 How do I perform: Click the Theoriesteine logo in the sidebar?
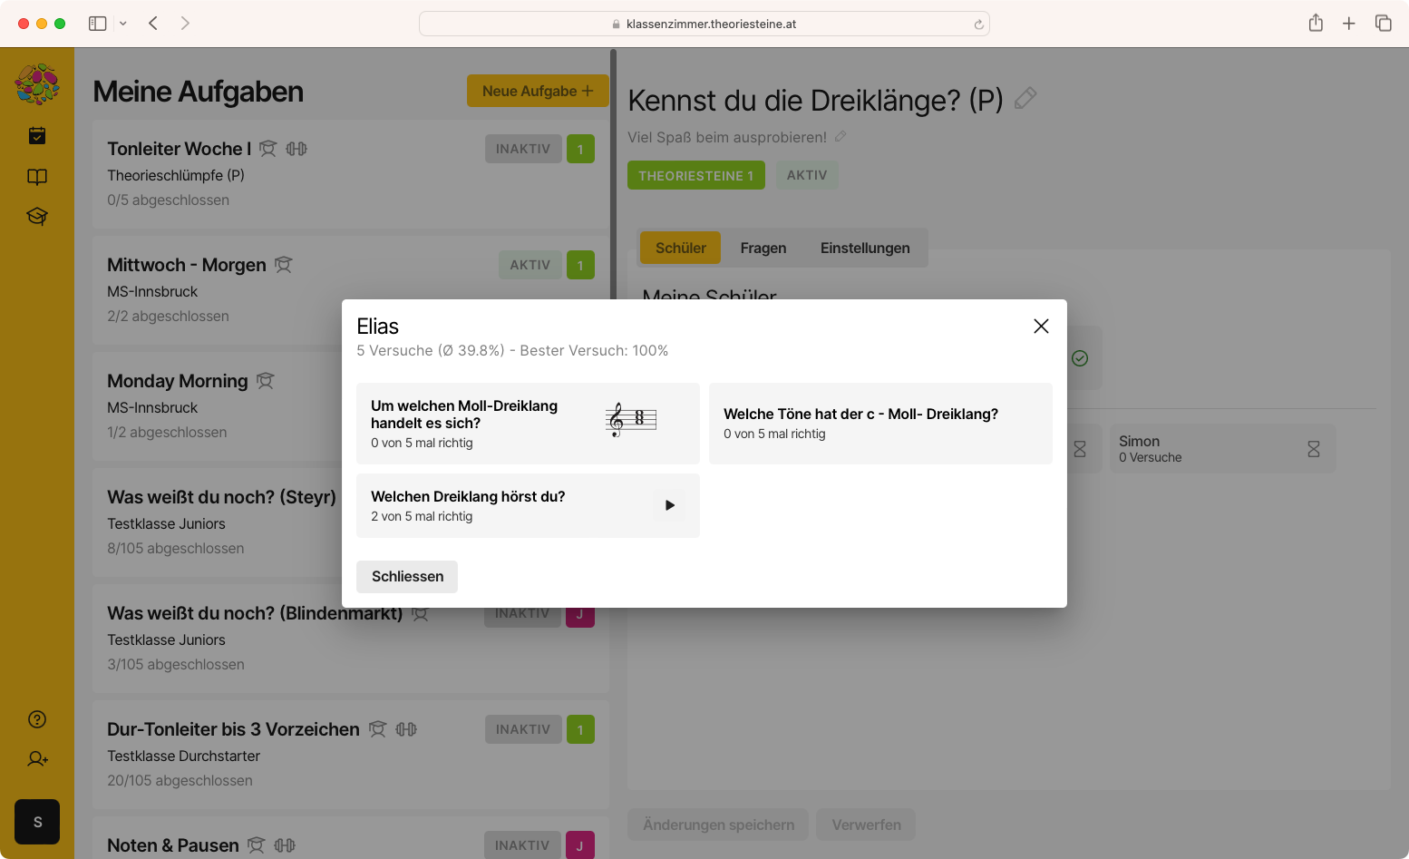[37, 84]
